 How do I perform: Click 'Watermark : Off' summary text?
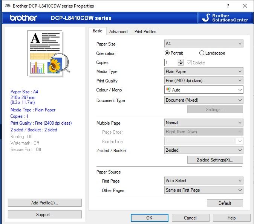tap(24, 143)
